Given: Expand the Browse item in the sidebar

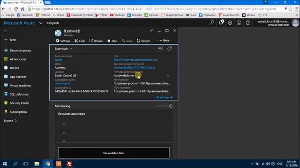Looking at the screenshot, I should click(x=10, y=120).
